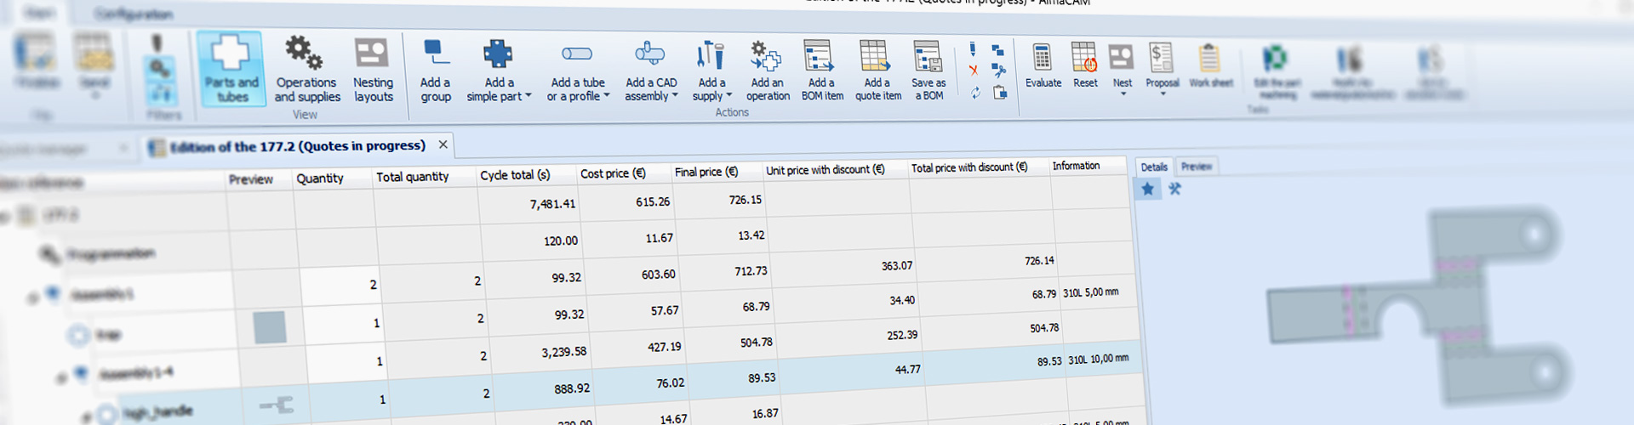Screen dimensions: 1634x425
Task: Click Add a BOM item
Action: [820, 58]
